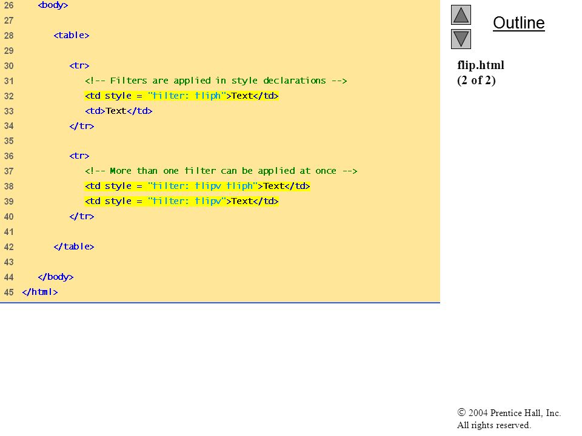Viewport: 582px width, 436px height.
Task: Click the plain <td>Text</td> line 33
Action: click(x=118, y=111)
